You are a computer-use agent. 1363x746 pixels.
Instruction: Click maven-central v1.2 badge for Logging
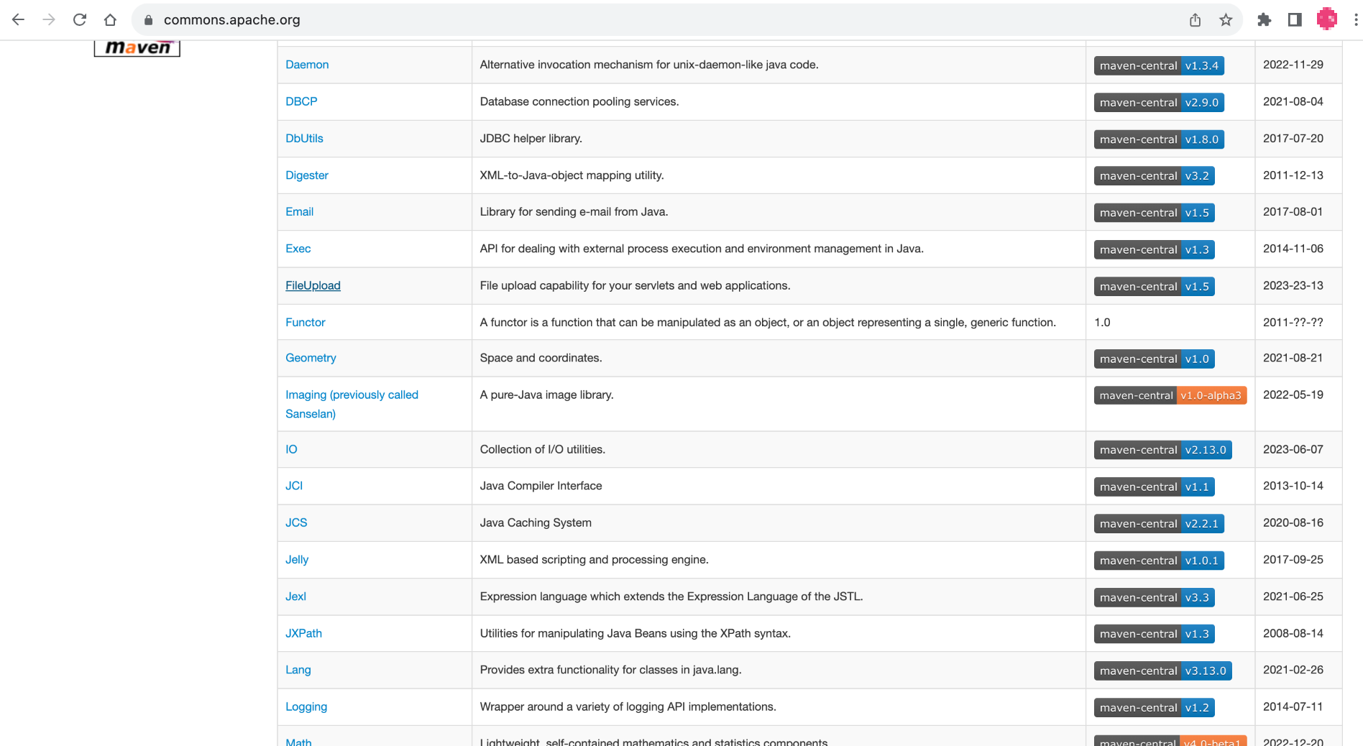click(1154, 708)
